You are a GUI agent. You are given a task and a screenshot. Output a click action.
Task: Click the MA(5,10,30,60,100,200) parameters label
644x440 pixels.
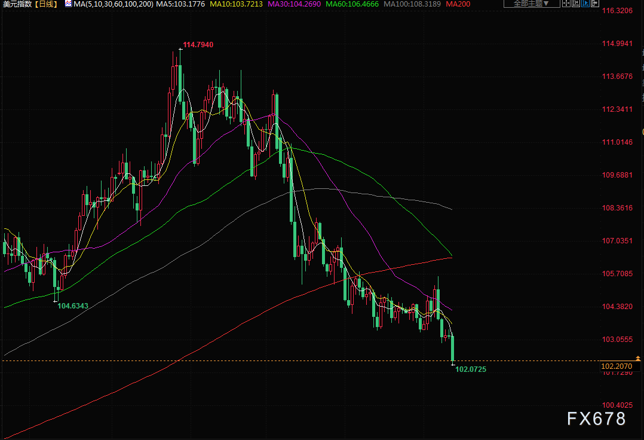click(x=114, y=4)
